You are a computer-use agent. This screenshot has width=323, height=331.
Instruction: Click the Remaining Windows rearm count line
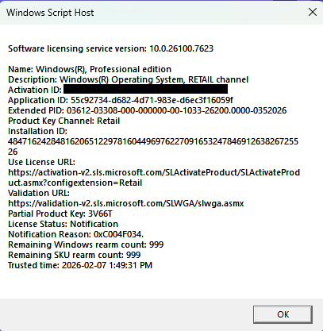pyautogui.click(x=86, y=244)
